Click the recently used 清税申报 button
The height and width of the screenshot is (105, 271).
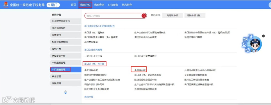pyautogui.click(x=195, y=15)
